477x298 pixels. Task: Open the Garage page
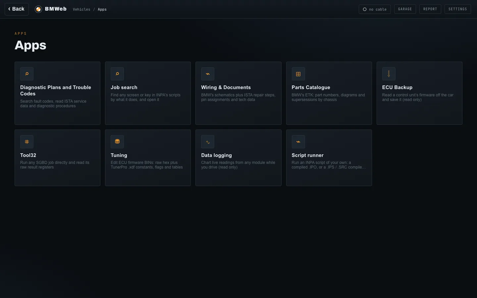pyautogui.click(x=405, y=9)
